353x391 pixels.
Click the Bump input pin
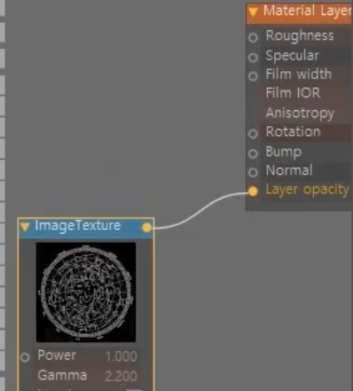(253, 154)
